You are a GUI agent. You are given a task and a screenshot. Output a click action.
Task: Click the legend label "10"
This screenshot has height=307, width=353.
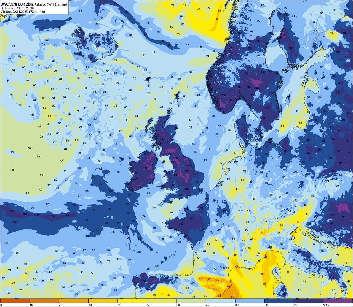31,305
